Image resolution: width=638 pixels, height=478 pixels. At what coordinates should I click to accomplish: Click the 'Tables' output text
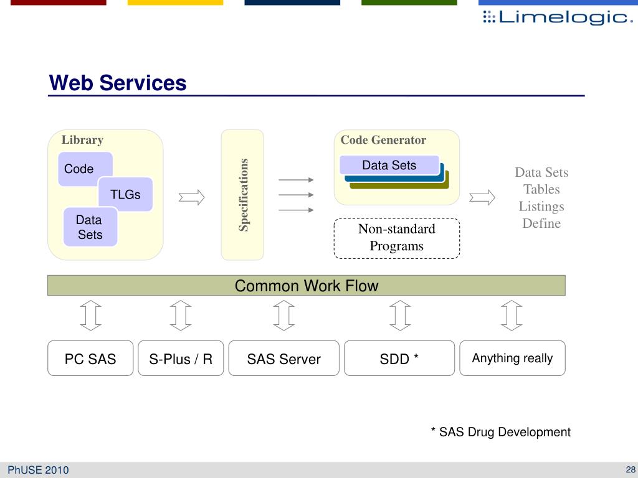coord(541,189)
